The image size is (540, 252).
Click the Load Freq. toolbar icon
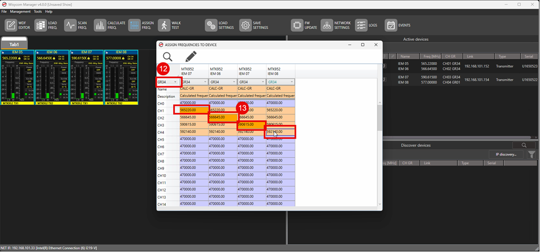pos(41,25)
